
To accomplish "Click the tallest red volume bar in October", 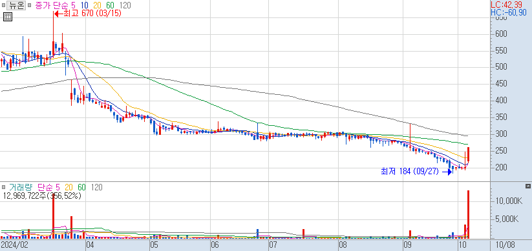I will [x=468, y=214].
